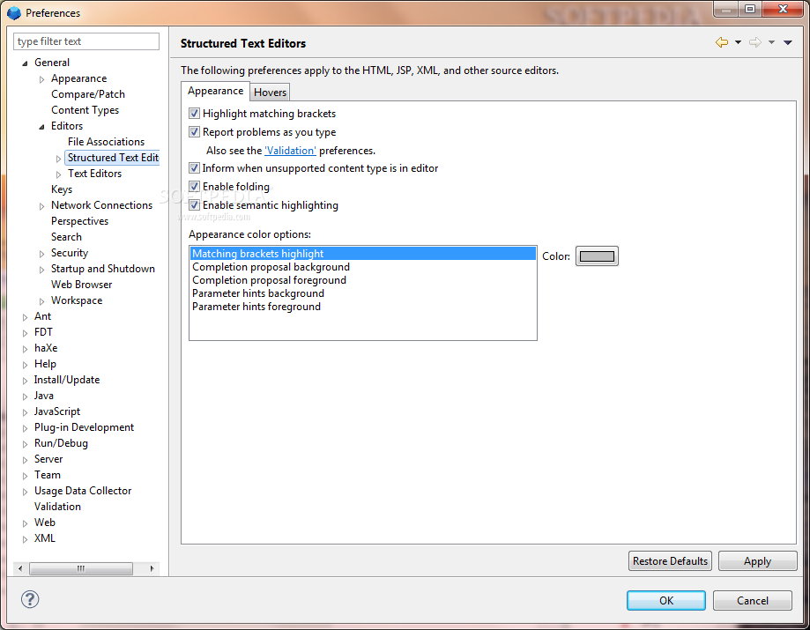The width and height of the screenshot is (810, 630).
Task: Open the Color swatch picker button
Action: click(x=597, y=256)
